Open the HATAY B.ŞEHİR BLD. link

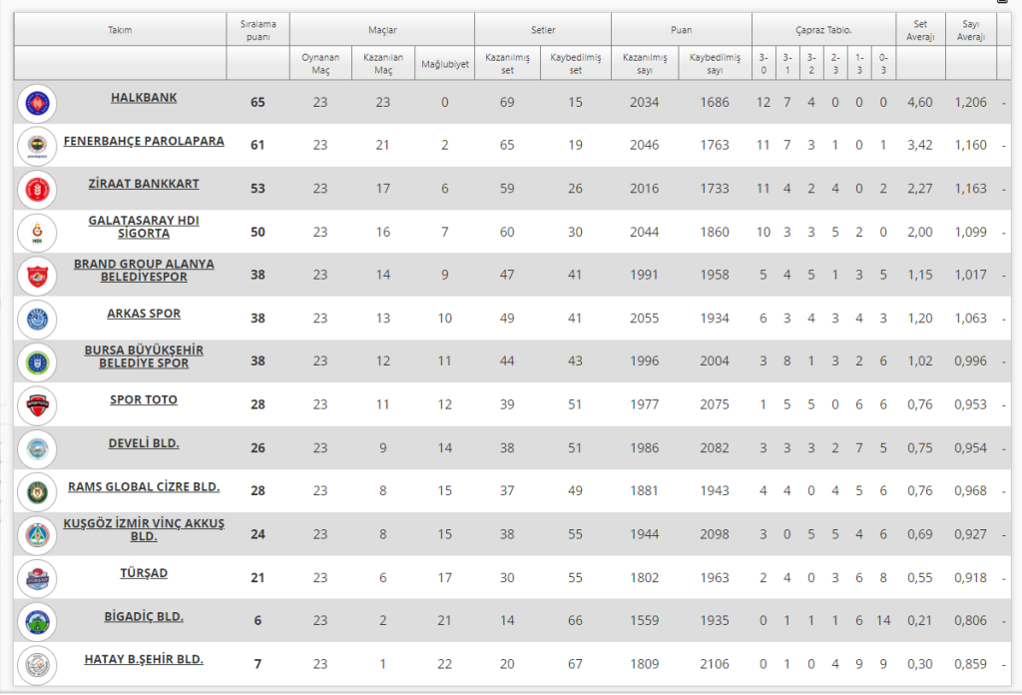click(144, 659)
